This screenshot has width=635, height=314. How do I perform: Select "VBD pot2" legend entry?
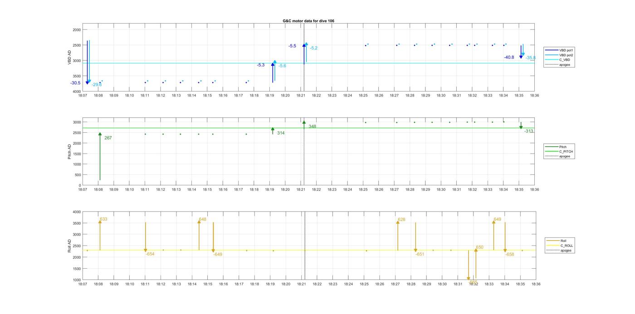point(560,55)
